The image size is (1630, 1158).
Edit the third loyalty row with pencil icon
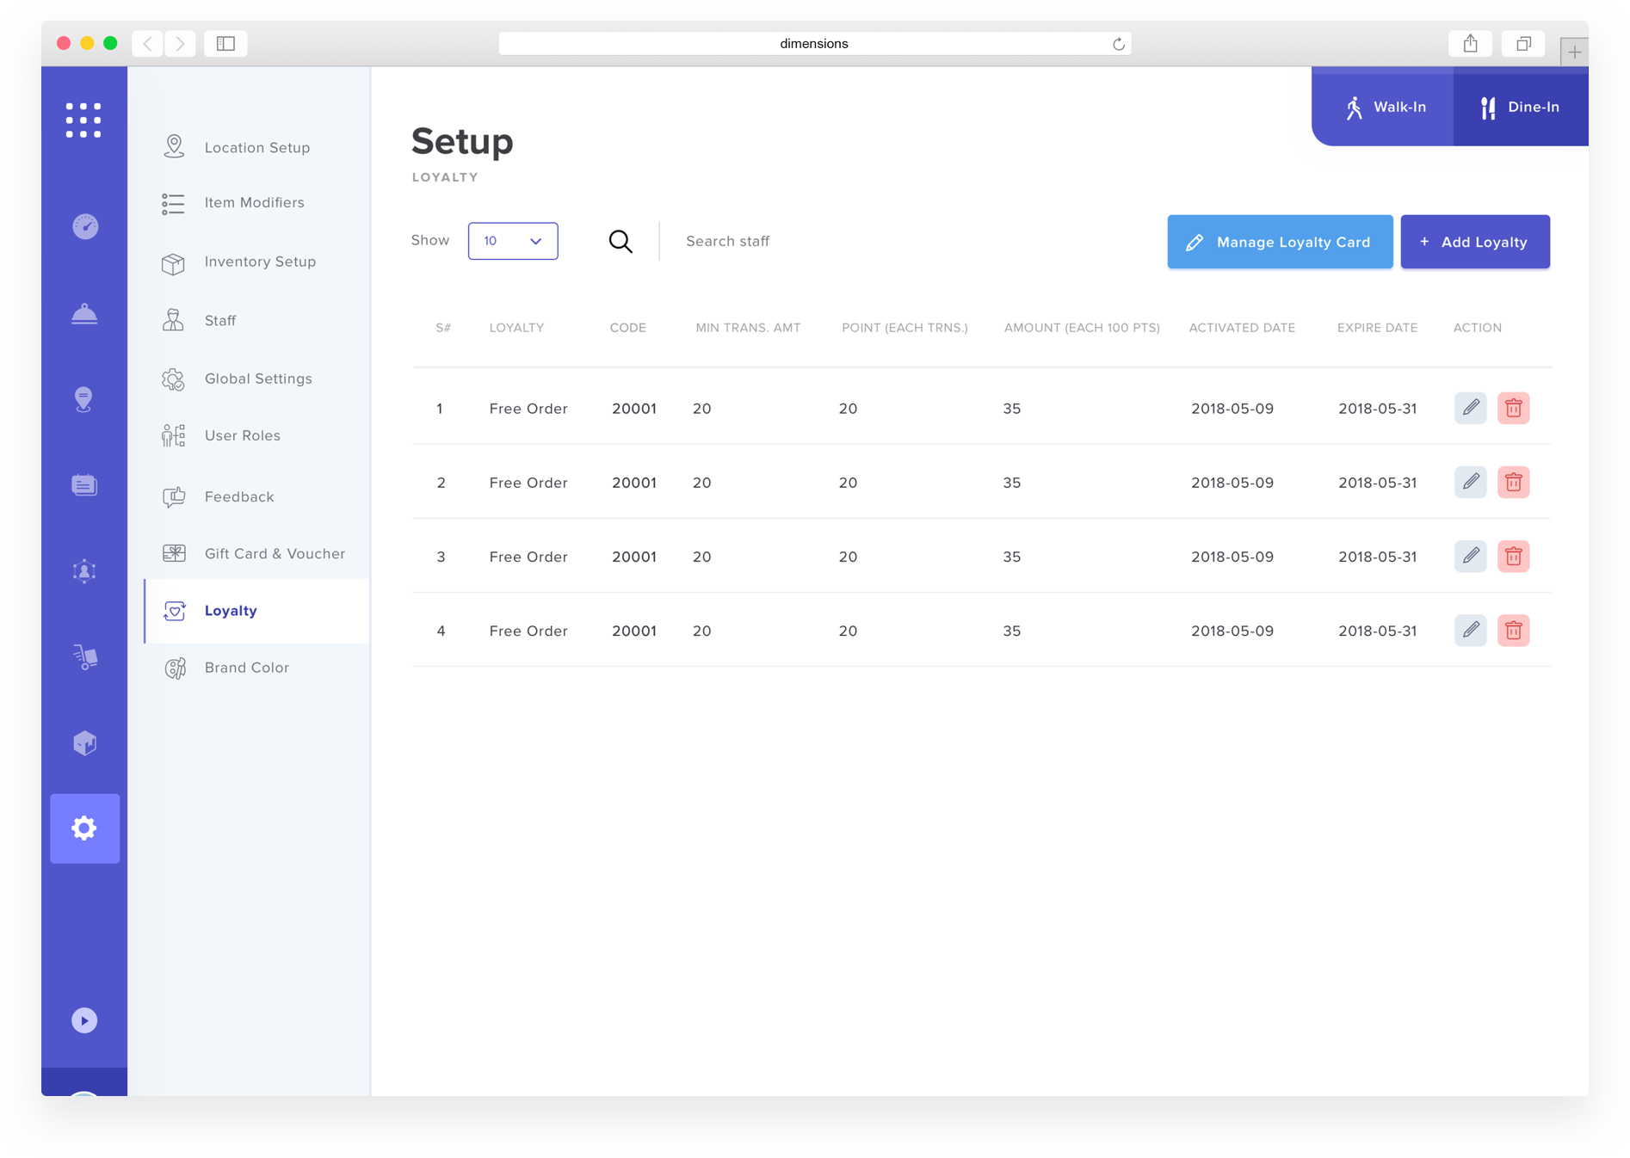click(x=1470, y=557)
